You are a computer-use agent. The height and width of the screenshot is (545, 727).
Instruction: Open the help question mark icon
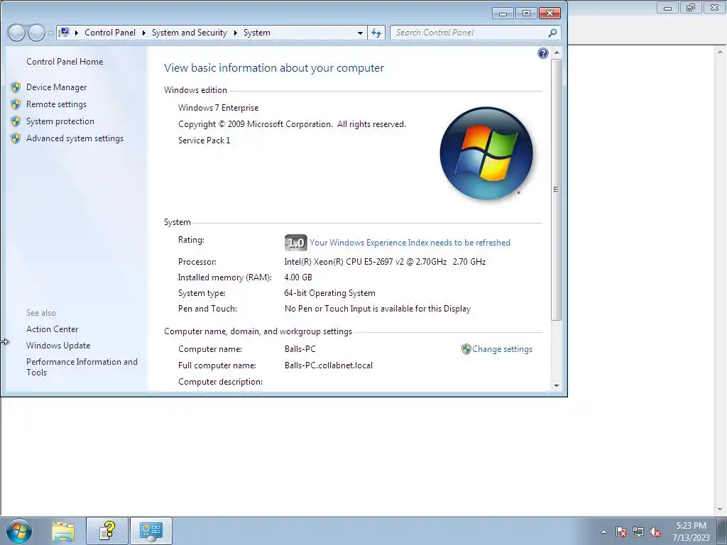pos(543,53)
